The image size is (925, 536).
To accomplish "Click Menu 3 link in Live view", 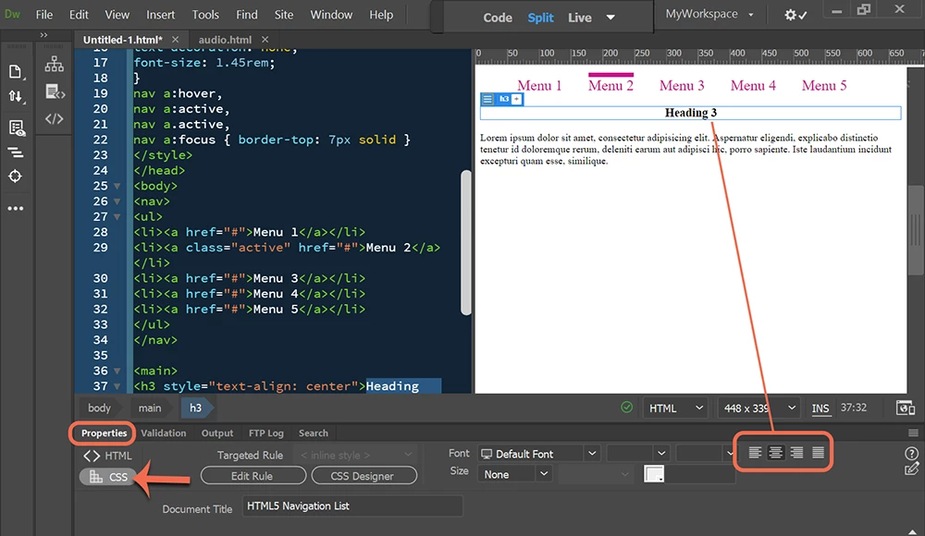I will point(682,86).
